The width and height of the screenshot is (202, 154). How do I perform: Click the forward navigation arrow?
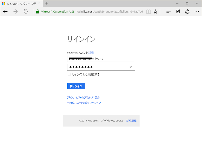15,12
